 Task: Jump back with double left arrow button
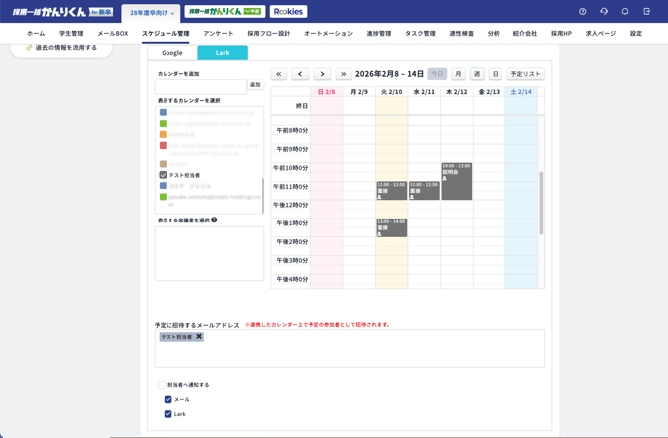point(279,74)
